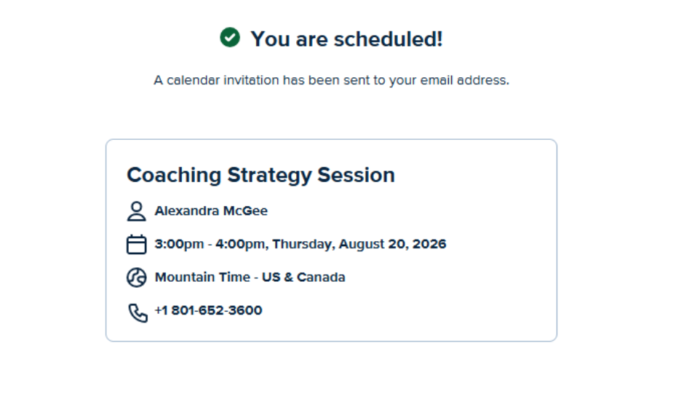Click the person icon beside Alexandra McGee

coord(136,211)
